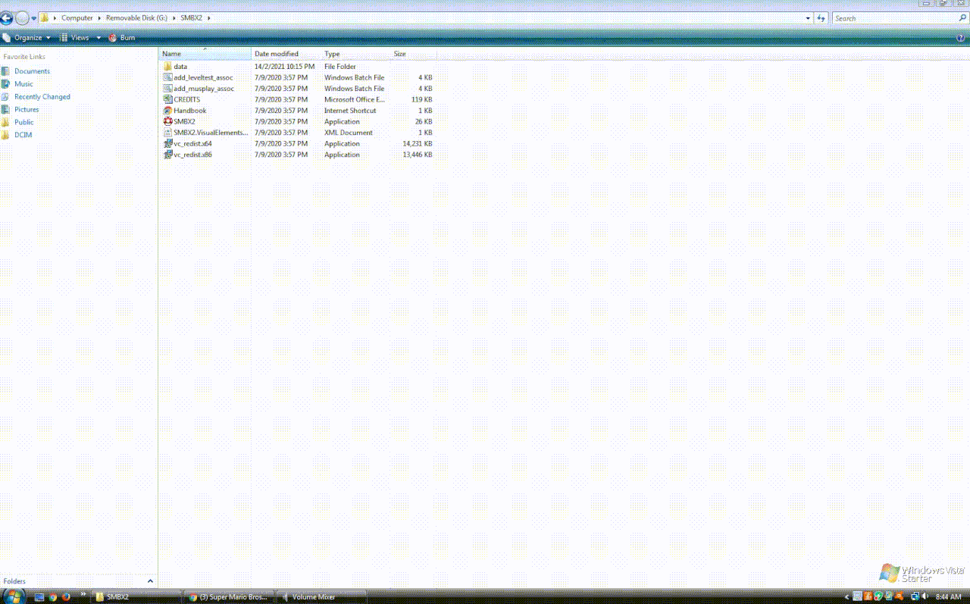This screenshot has height=604, width=970.
Task: Go back with the Back arrow button
Action: [7, 18]
